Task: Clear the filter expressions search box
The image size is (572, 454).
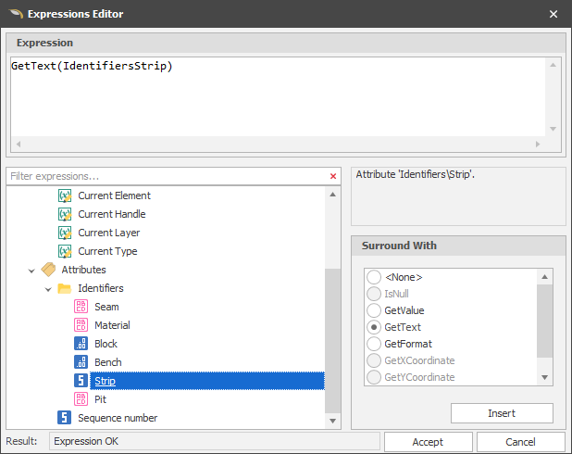Action: 333,176
